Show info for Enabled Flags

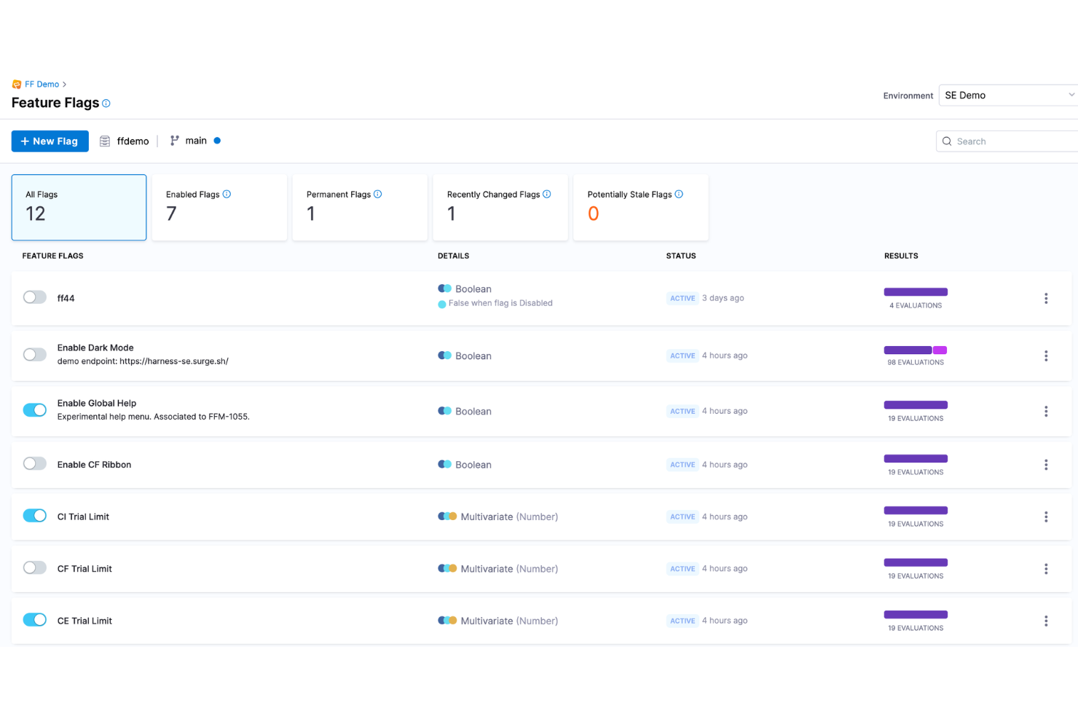click(x=227, y=194)
